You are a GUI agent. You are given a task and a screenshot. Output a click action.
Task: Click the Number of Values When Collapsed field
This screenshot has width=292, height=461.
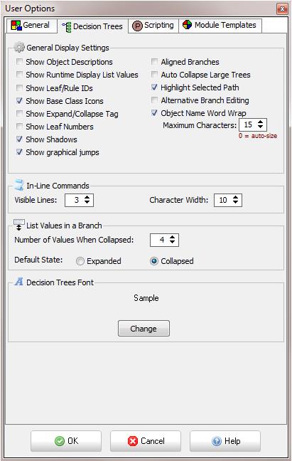(x=164, y=240)
